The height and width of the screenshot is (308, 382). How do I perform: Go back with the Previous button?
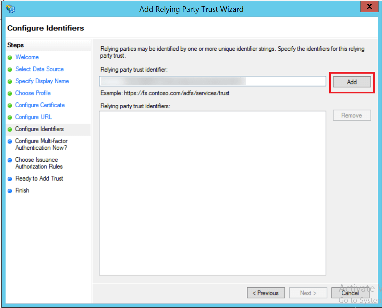pos(266,293)
